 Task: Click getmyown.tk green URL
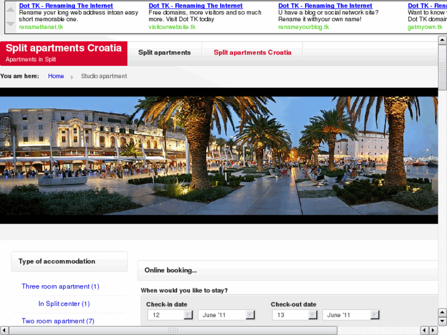[425, 27]
